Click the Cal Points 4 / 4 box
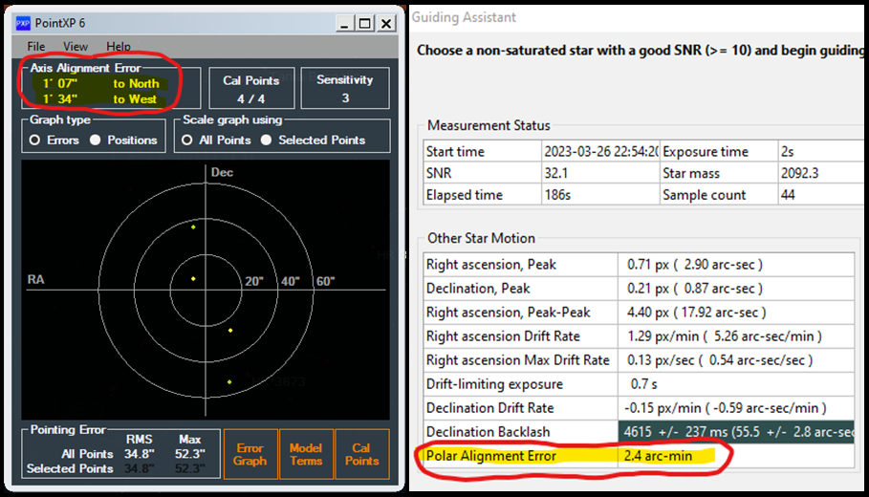The image size is (869, 497). (250, 89)
